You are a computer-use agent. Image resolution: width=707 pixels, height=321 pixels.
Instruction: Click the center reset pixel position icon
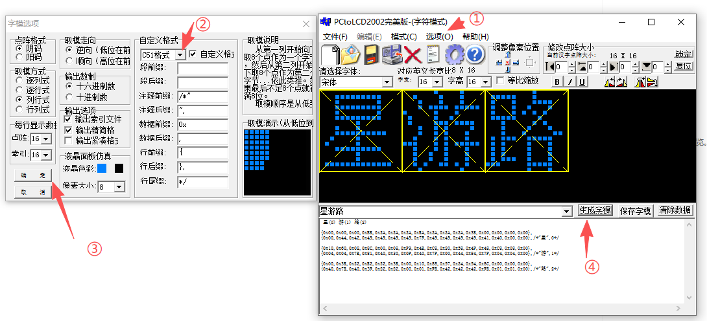point(508,63)
